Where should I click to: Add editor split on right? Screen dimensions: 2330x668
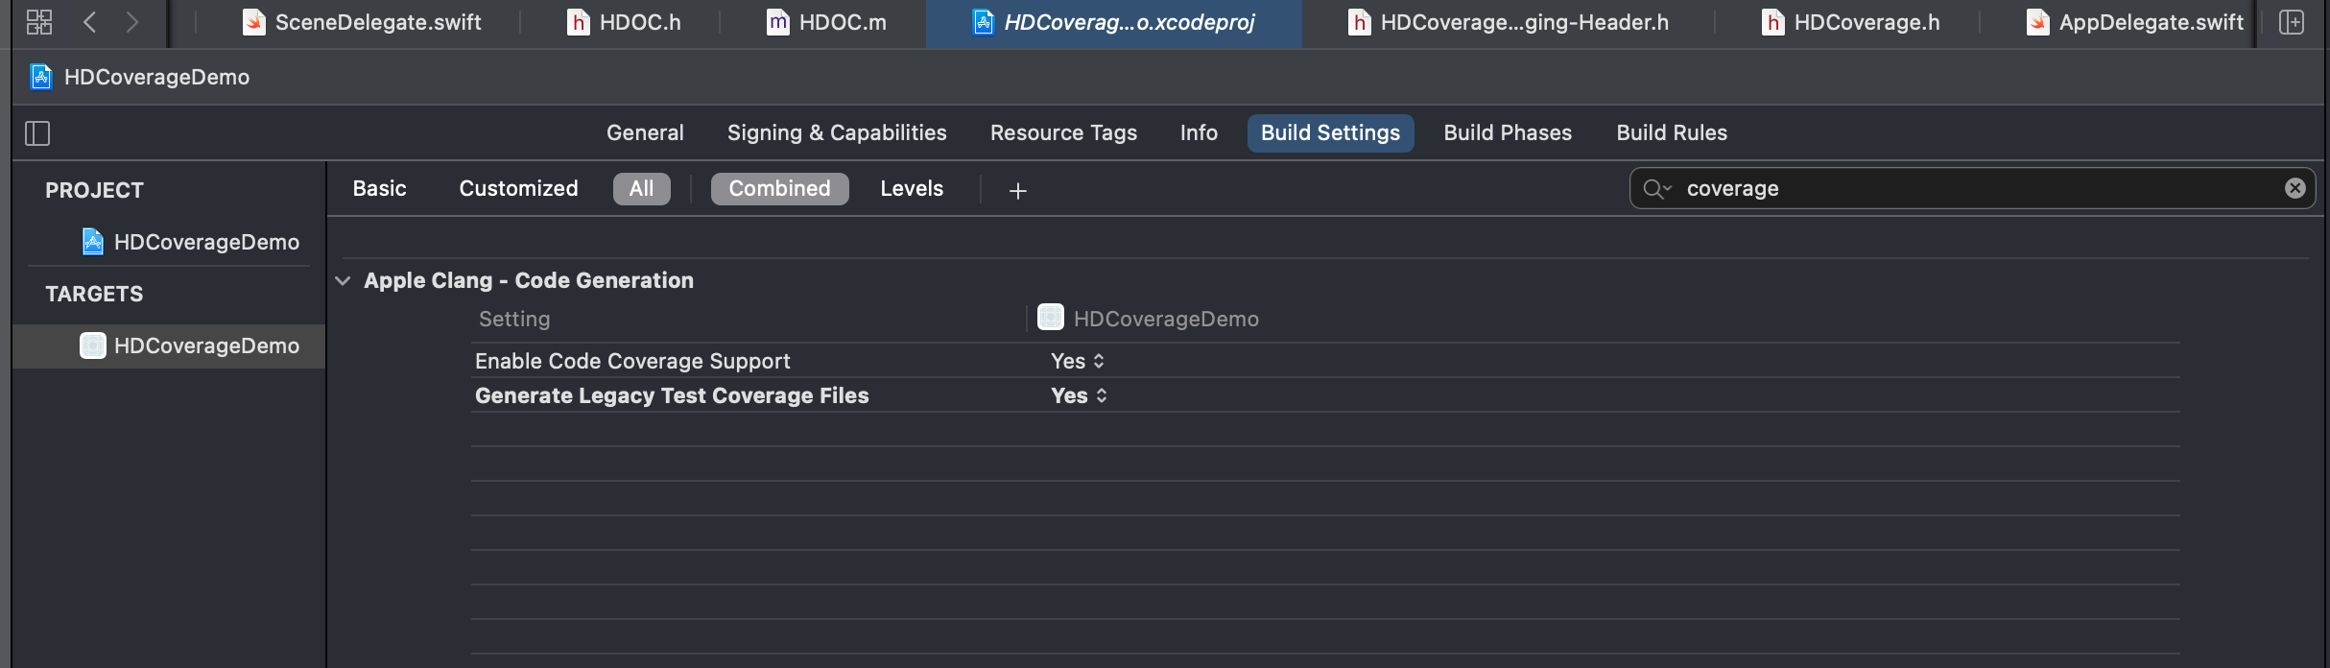[x=2292, y=22]
